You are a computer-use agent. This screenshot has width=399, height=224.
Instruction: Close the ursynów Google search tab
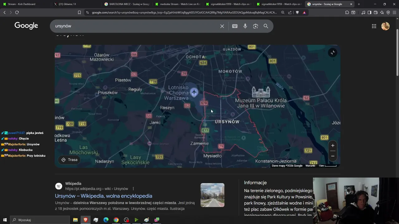(351, 4)
